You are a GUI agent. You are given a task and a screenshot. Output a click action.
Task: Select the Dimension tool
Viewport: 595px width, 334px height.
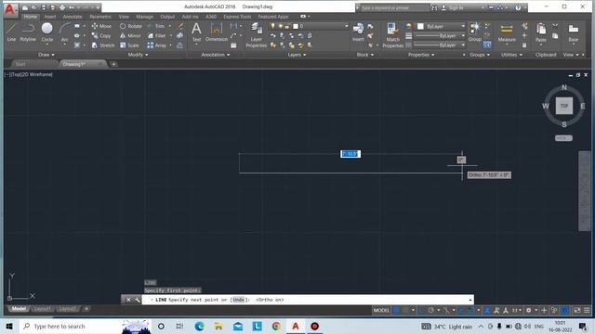point(217,32)
